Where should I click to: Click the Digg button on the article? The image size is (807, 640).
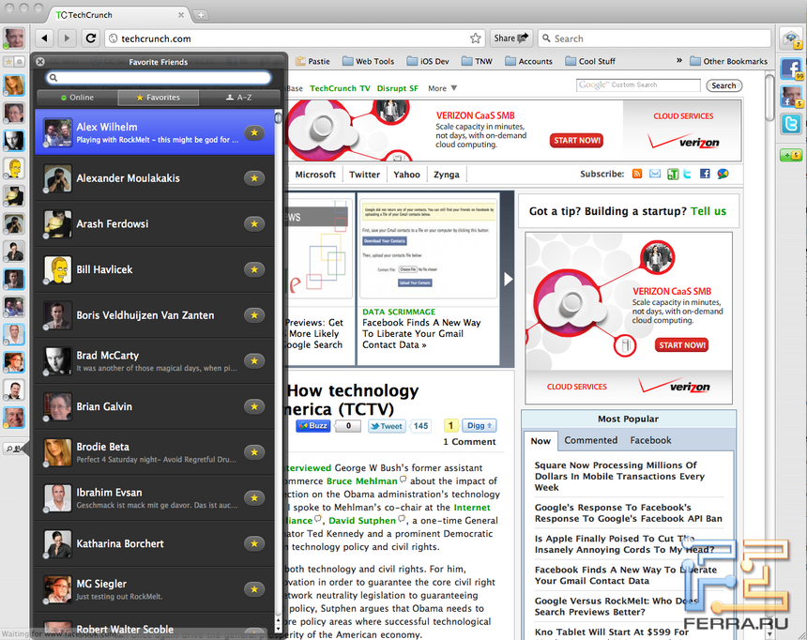pos(480,425)
